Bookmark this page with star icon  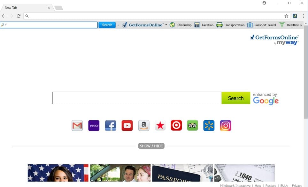point(286,16)
